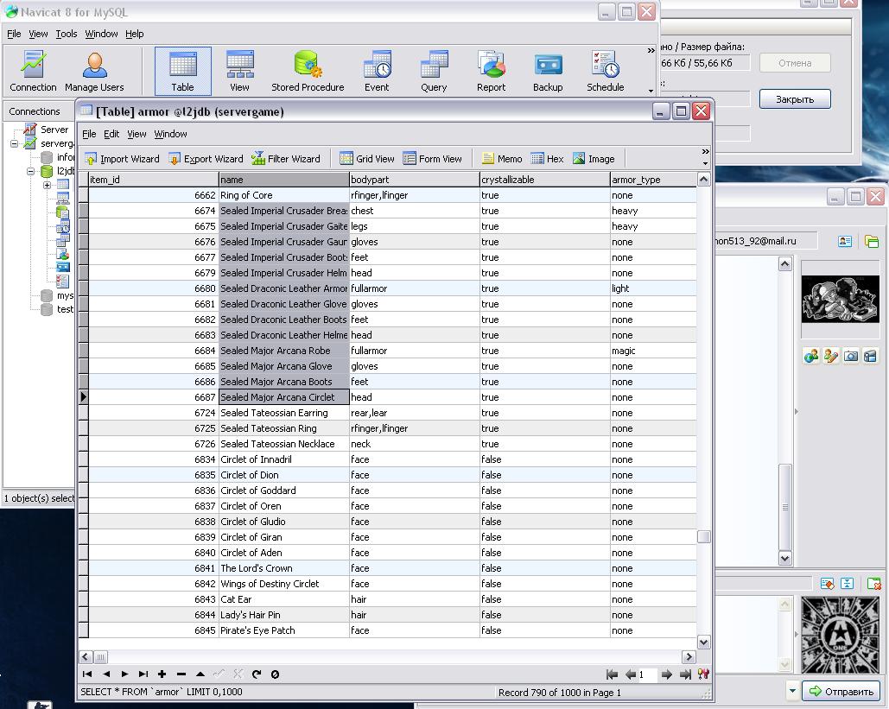The width and height of the screenshot is (889, 709).
Task: Select the test database in tree
Action: click(x=65, y=309)
